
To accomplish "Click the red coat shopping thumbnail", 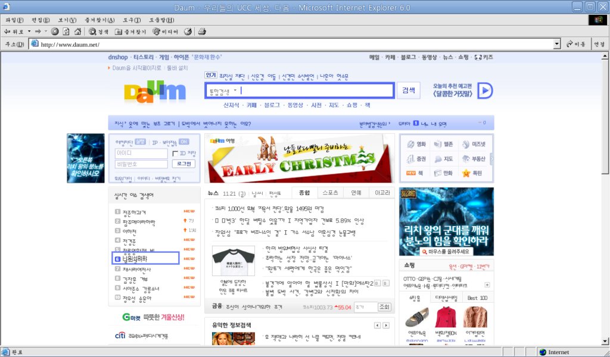I will pyautogui.click(x=446, y=317).
